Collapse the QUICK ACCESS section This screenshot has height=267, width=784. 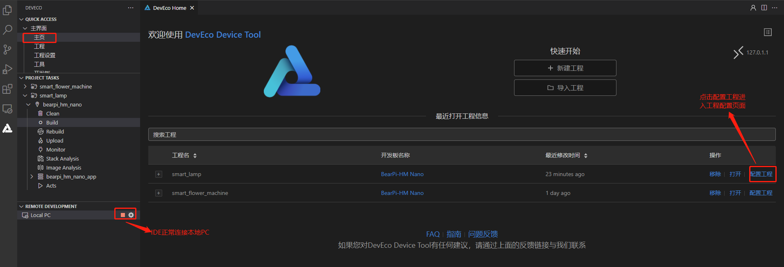(21, 19)
